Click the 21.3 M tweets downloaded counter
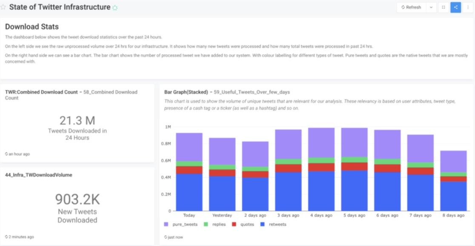 tap(77, 120)
